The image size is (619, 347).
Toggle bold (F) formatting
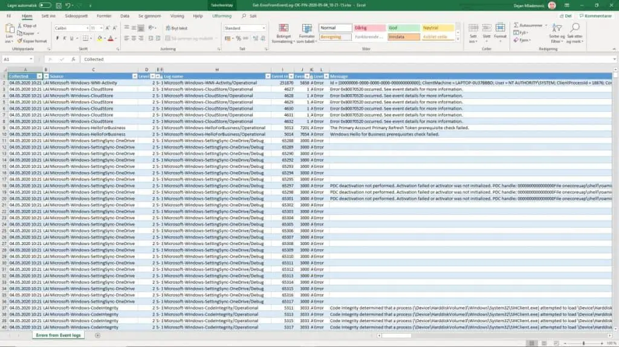(x=57, y=38)
